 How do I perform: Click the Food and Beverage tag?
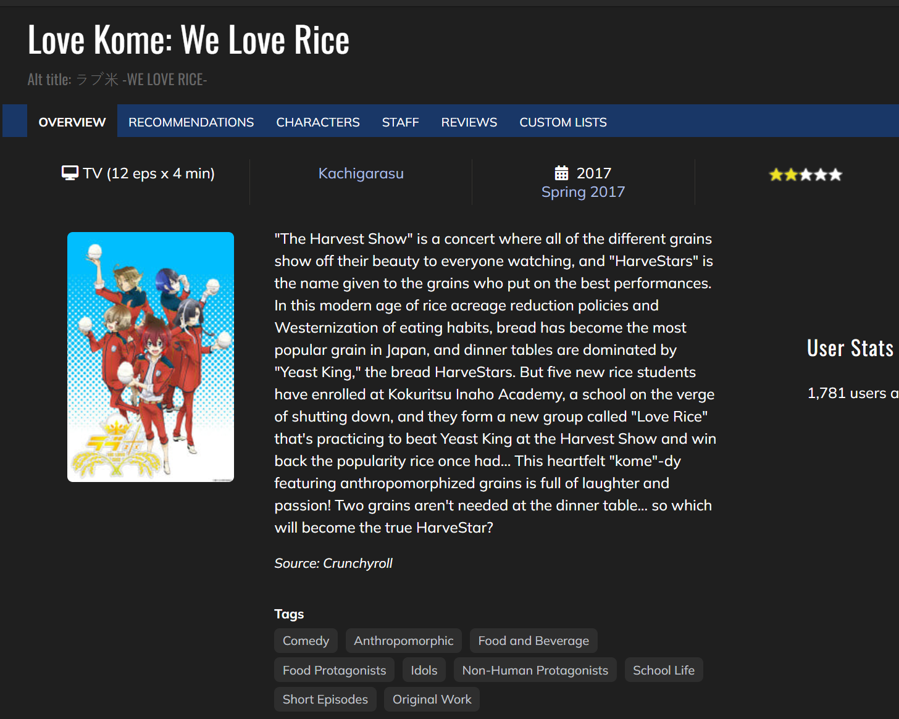coord(533,641)
